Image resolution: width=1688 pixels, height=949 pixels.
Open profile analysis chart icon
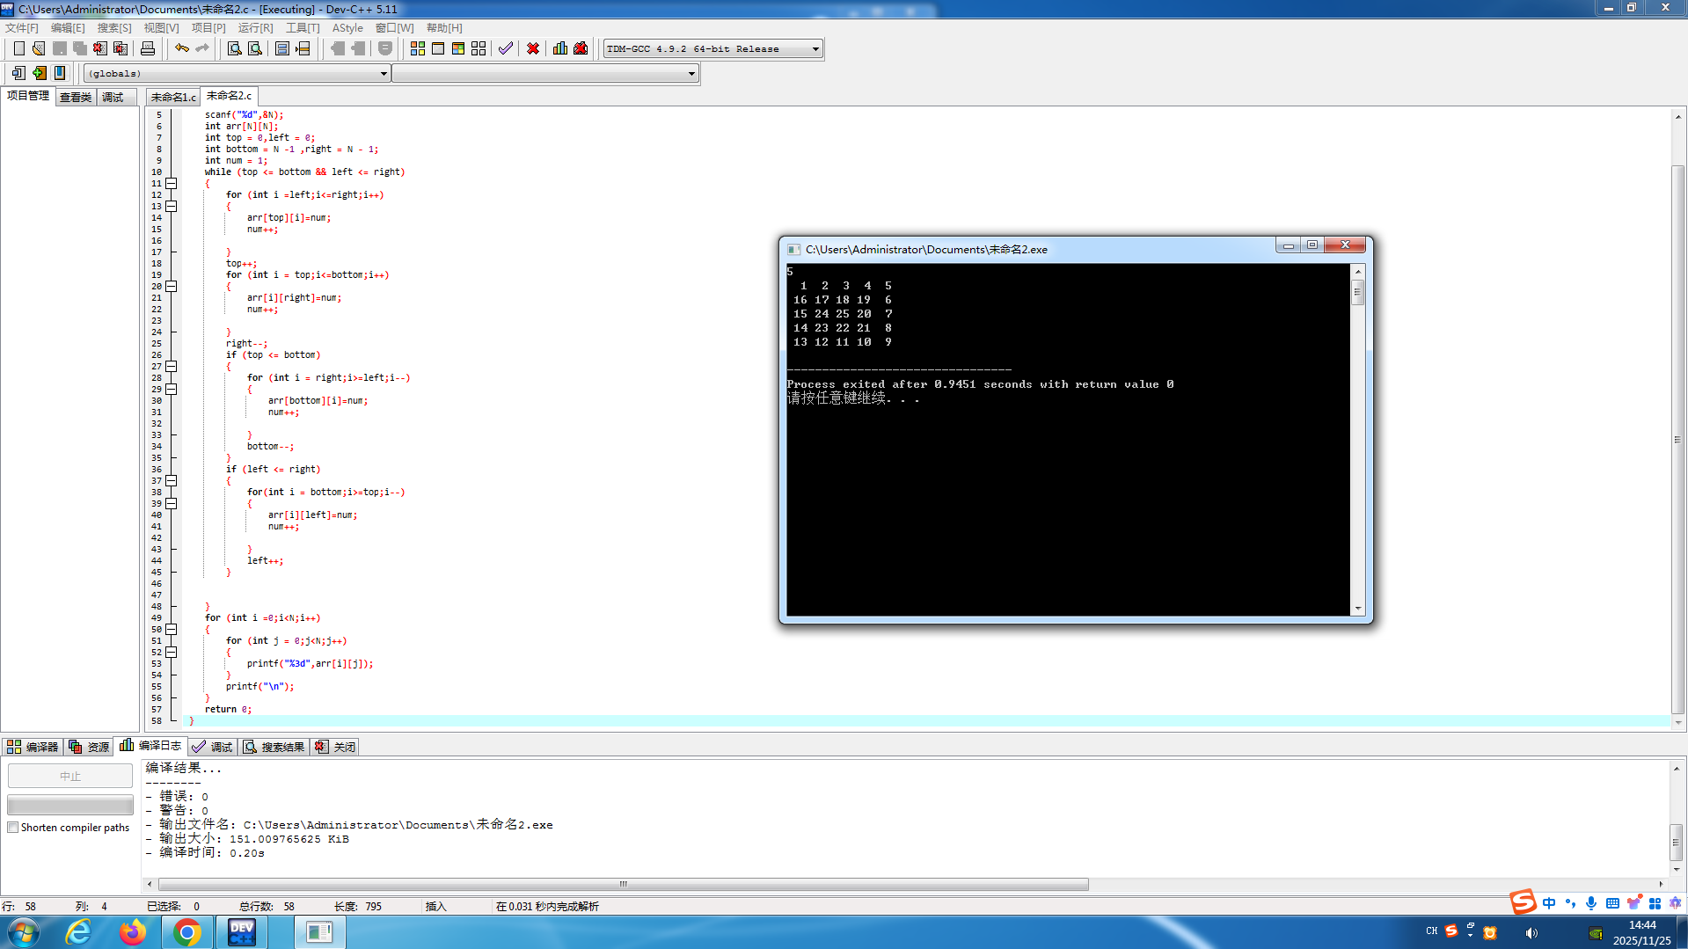[560, 48]
